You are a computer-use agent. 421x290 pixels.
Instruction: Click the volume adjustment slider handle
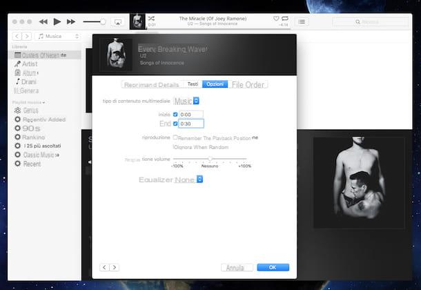210,159
